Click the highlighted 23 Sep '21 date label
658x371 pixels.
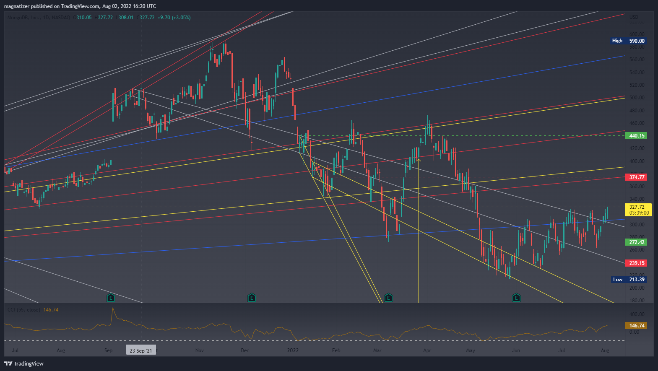(x=141, y=350)
